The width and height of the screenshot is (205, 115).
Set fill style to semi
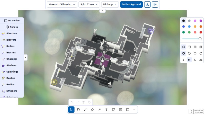click(x=189, y=47)
